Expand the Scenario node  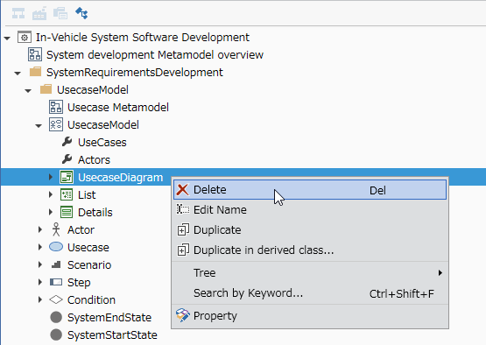point(40,264)
